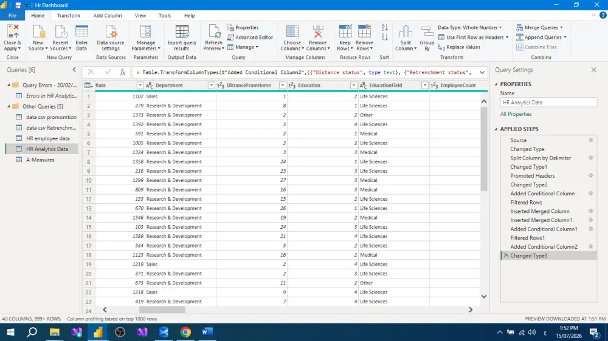This screenshot has width=608, height=341.
Task: Open settings gear of Source step
Action: click(591, 140)
